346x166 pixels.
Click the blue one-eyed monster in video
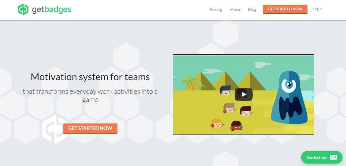coord(289,97)
